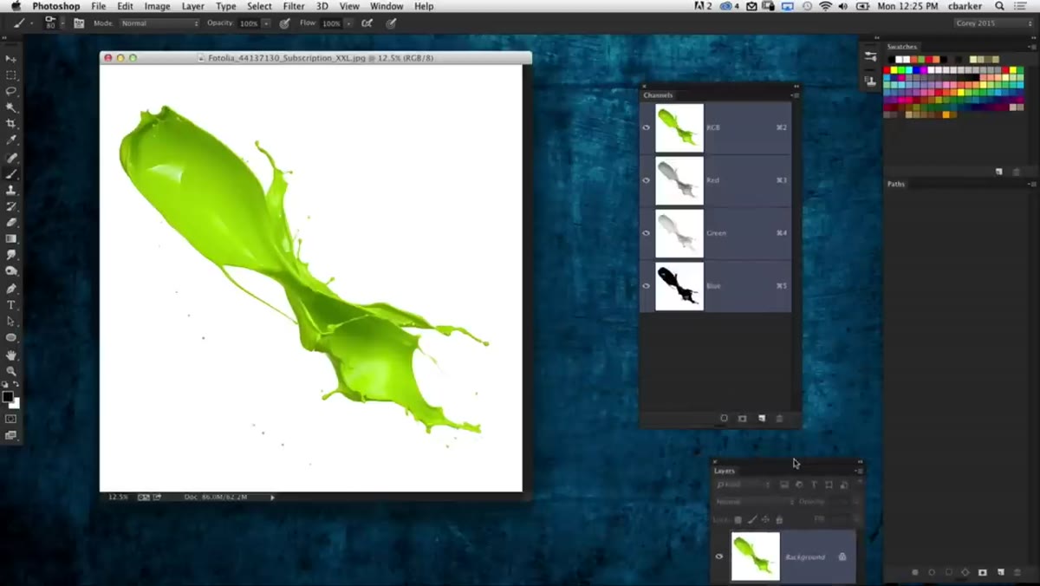Image resolution: width=1040 pixels, height=586 pixels.
Task: Reset to default foreground and background colors
Action: click(4, 384)
